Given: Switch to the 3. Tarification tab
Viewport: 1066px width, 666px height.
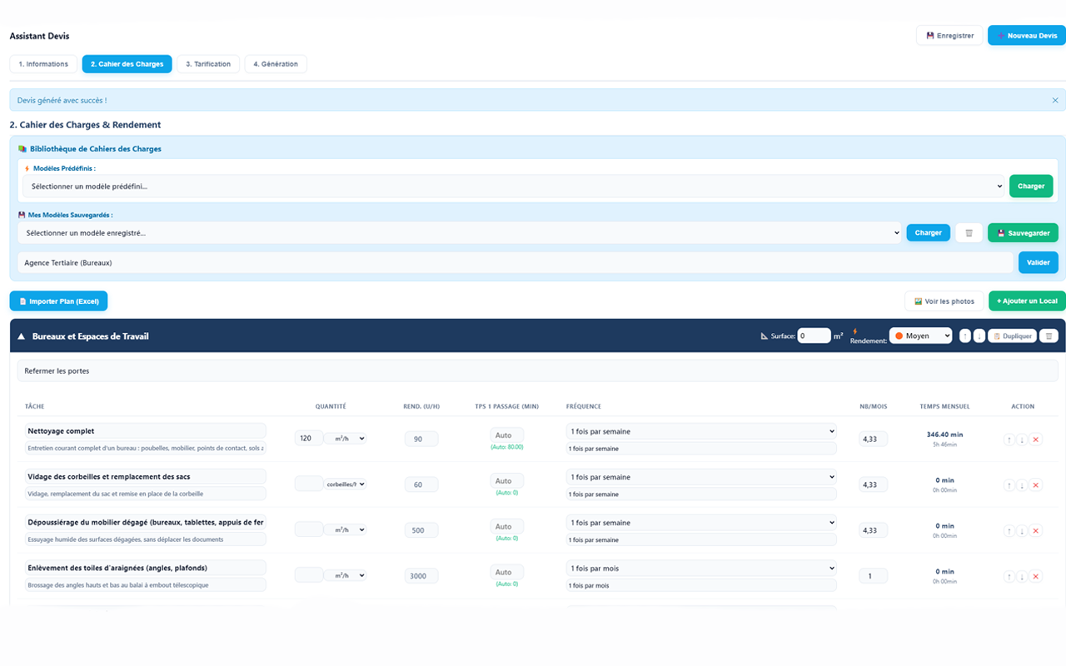Looking at the screenshot, I should (208, 64).
